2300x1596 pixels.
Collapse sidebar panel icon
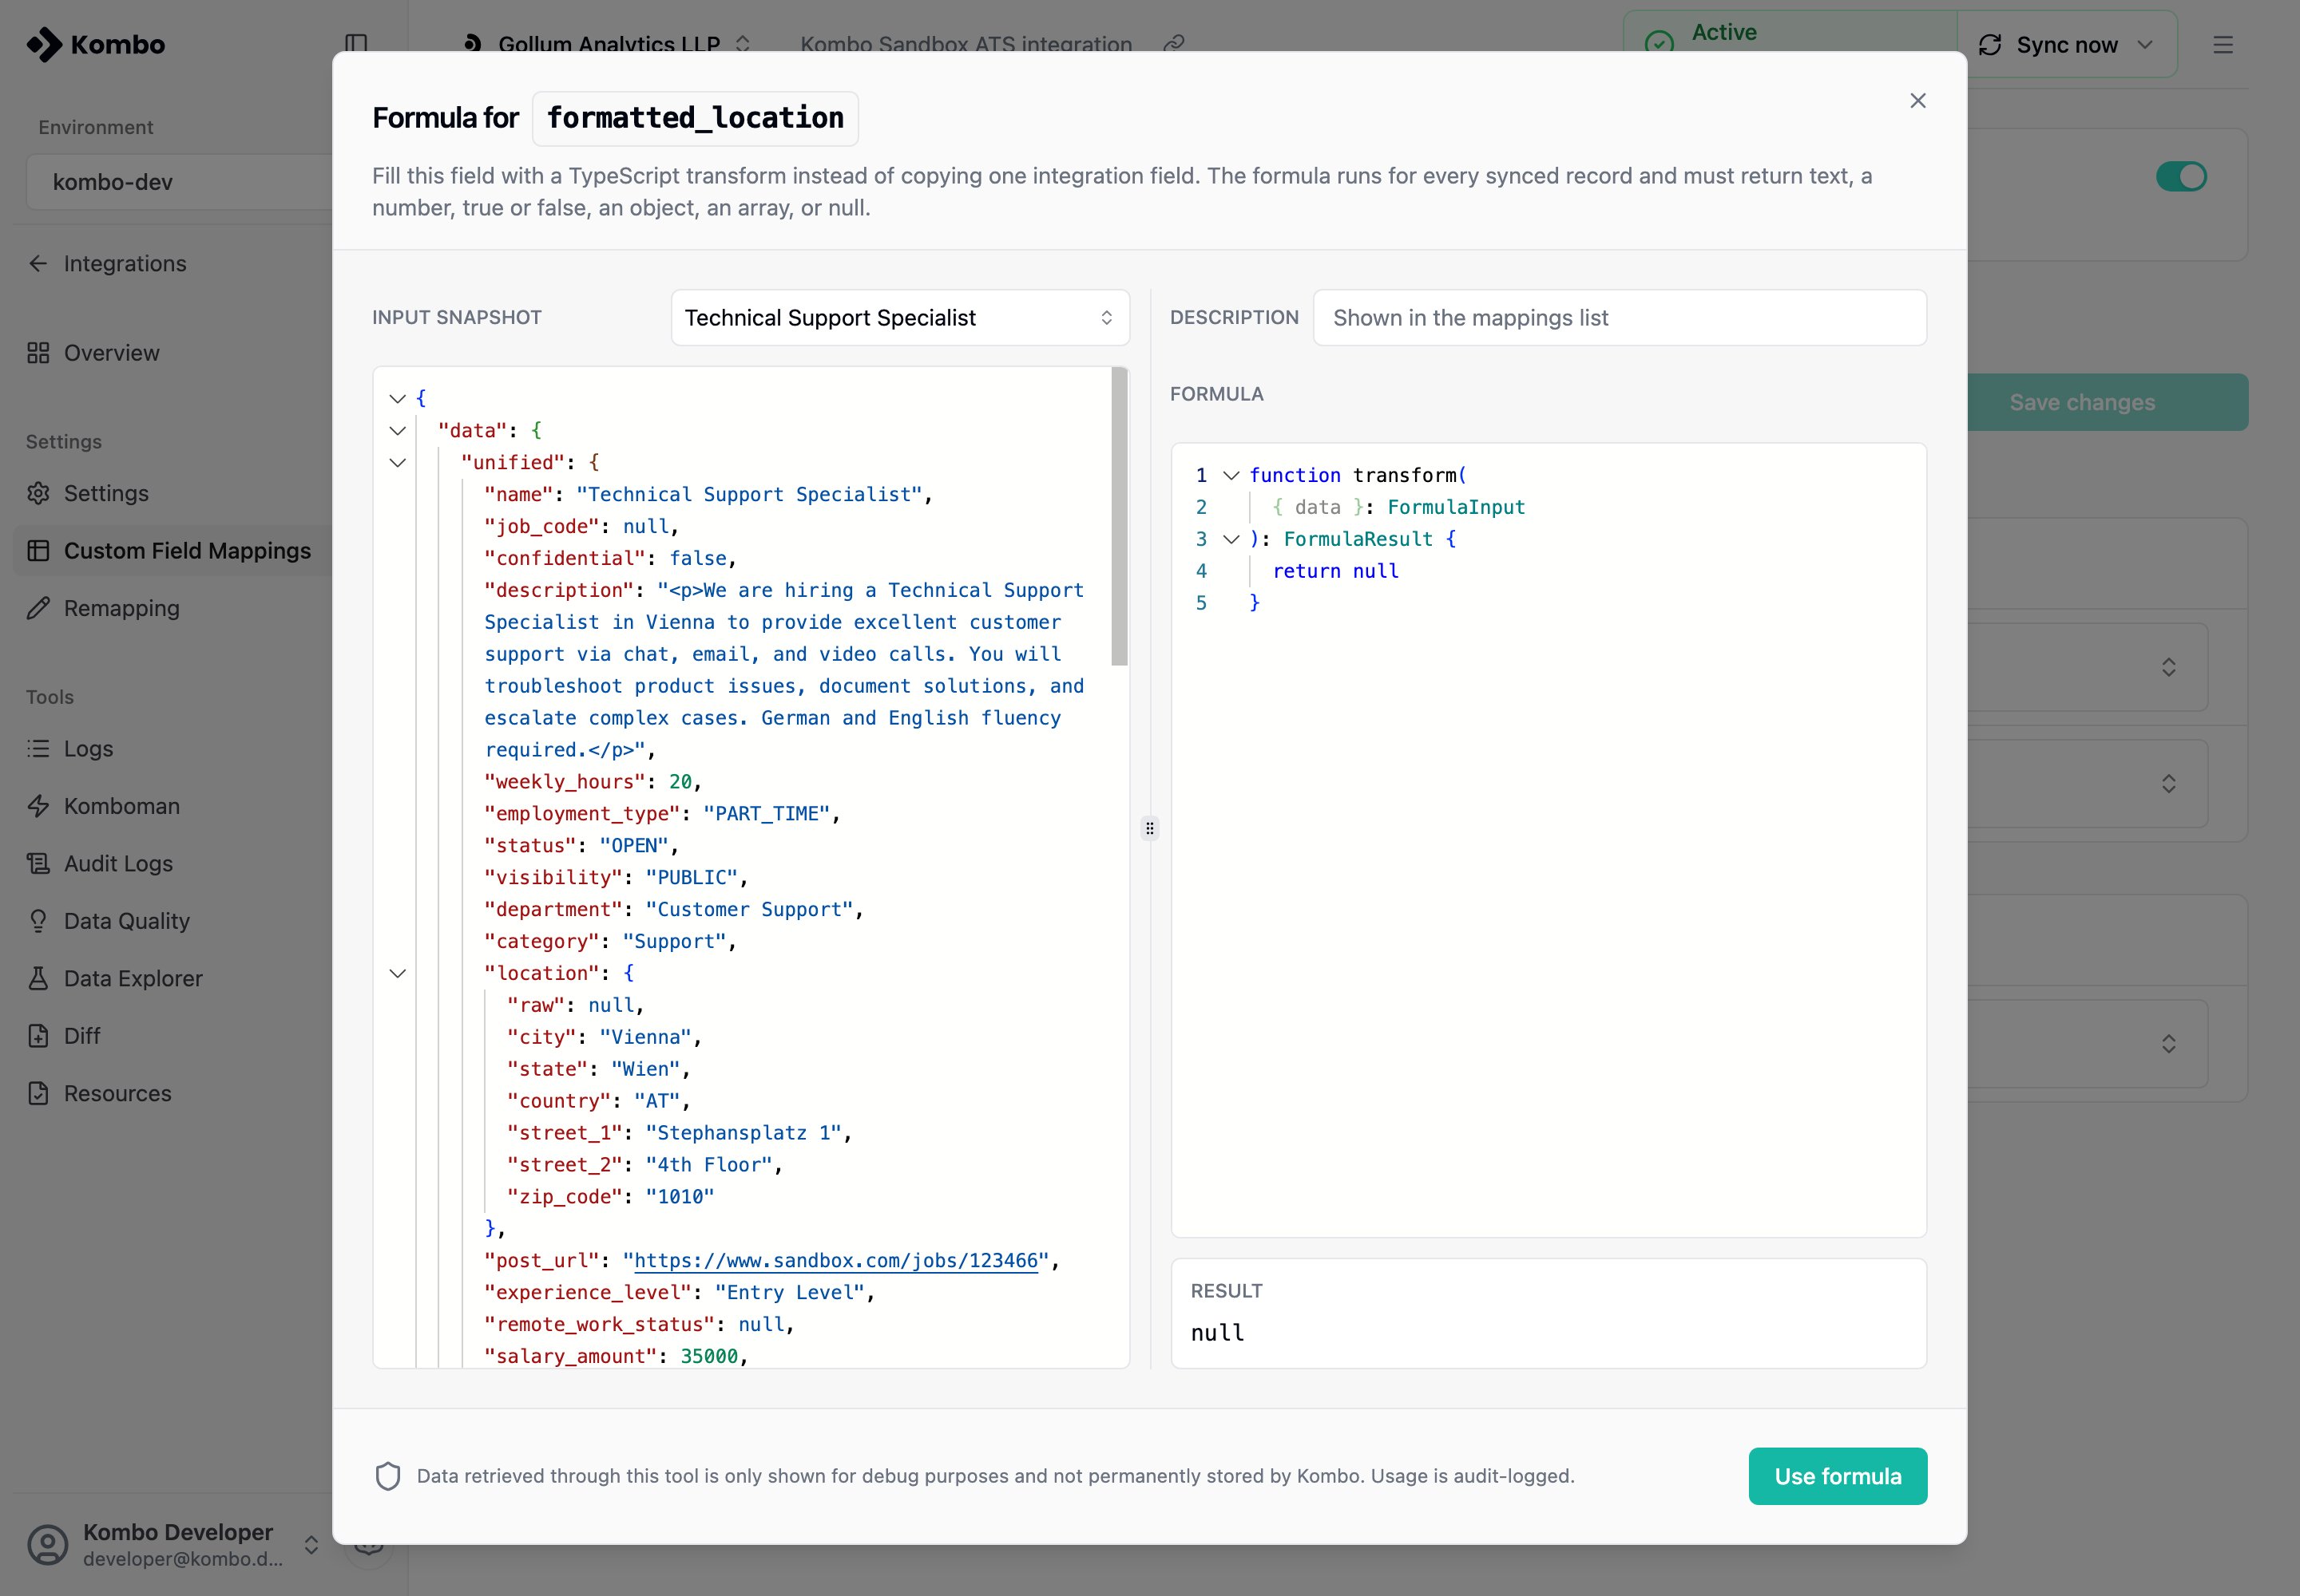(356, 44)
